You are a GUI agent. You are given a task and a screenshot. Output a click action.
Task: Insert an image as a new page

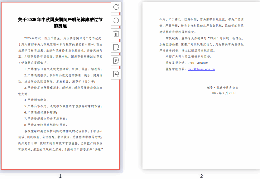coord(116,74)
